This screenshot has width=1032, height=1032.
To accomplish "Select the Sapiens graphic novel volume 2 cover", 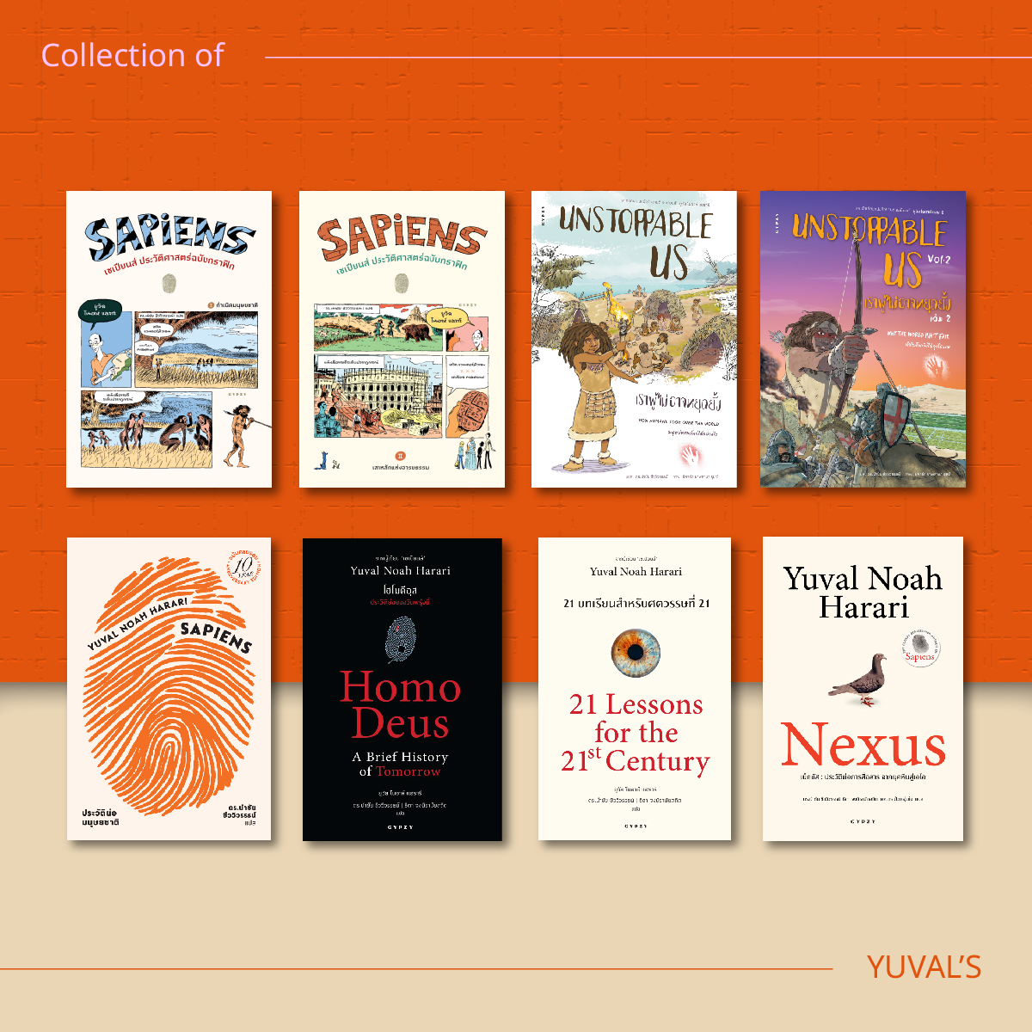I will point(402,339).
